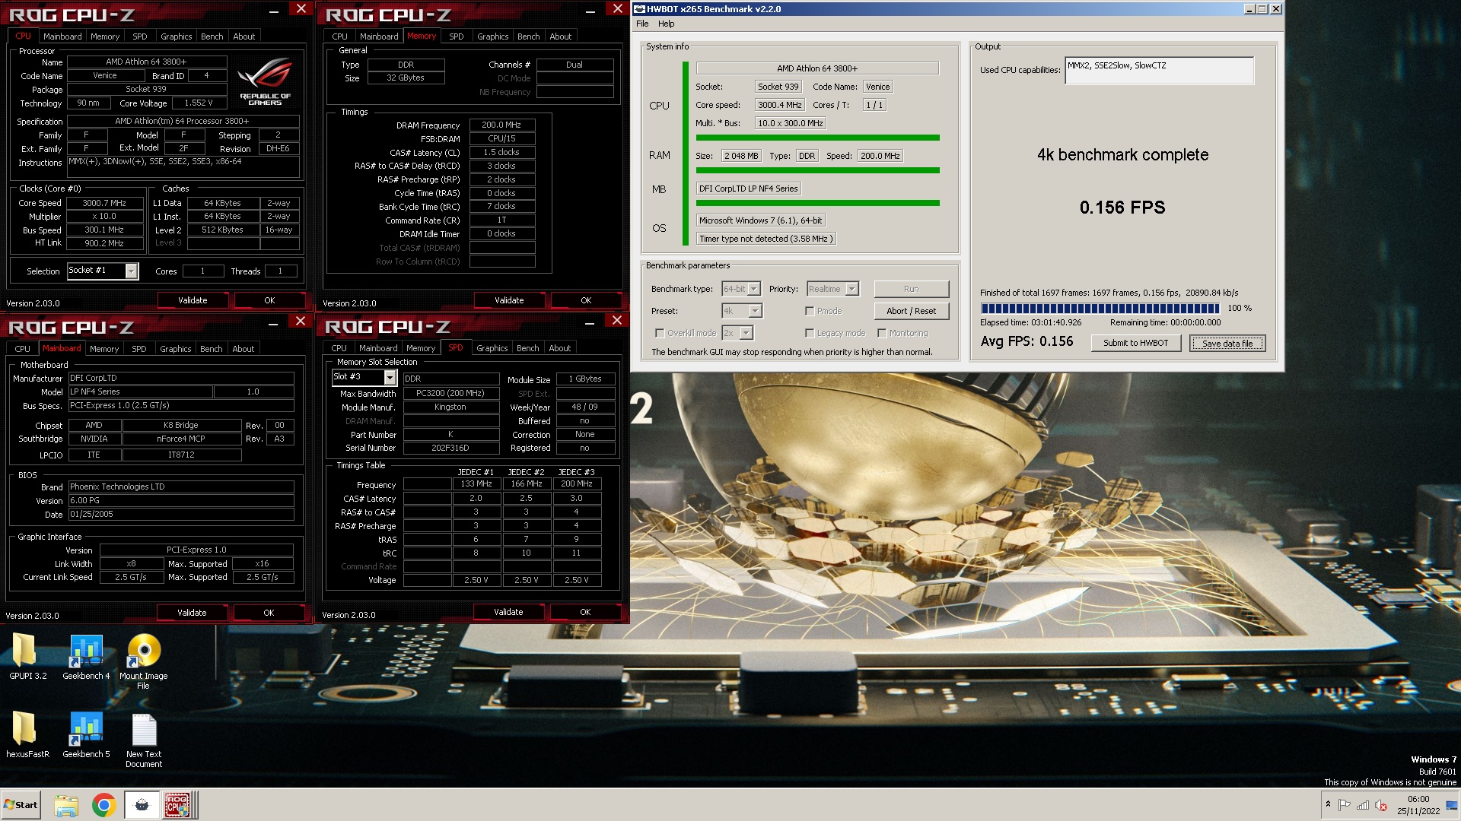The image size is (1461, 821).
Task: Open the New Text Document file
Action: pos(144,740)
